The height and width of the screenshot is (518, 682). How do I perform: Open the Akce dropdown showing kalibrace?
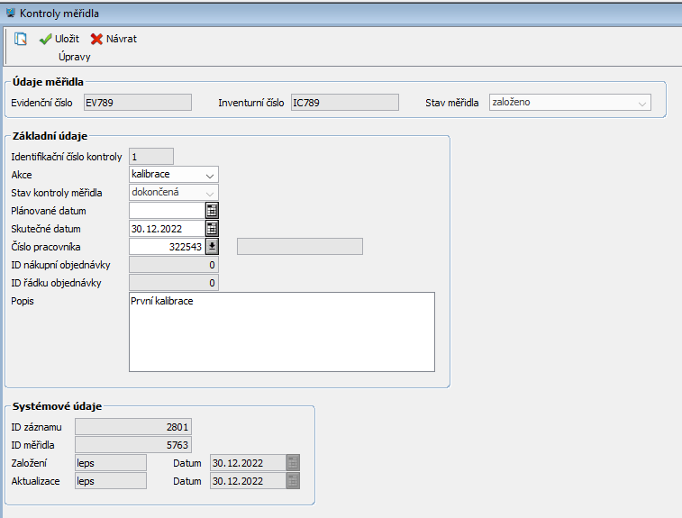(209, 175)
